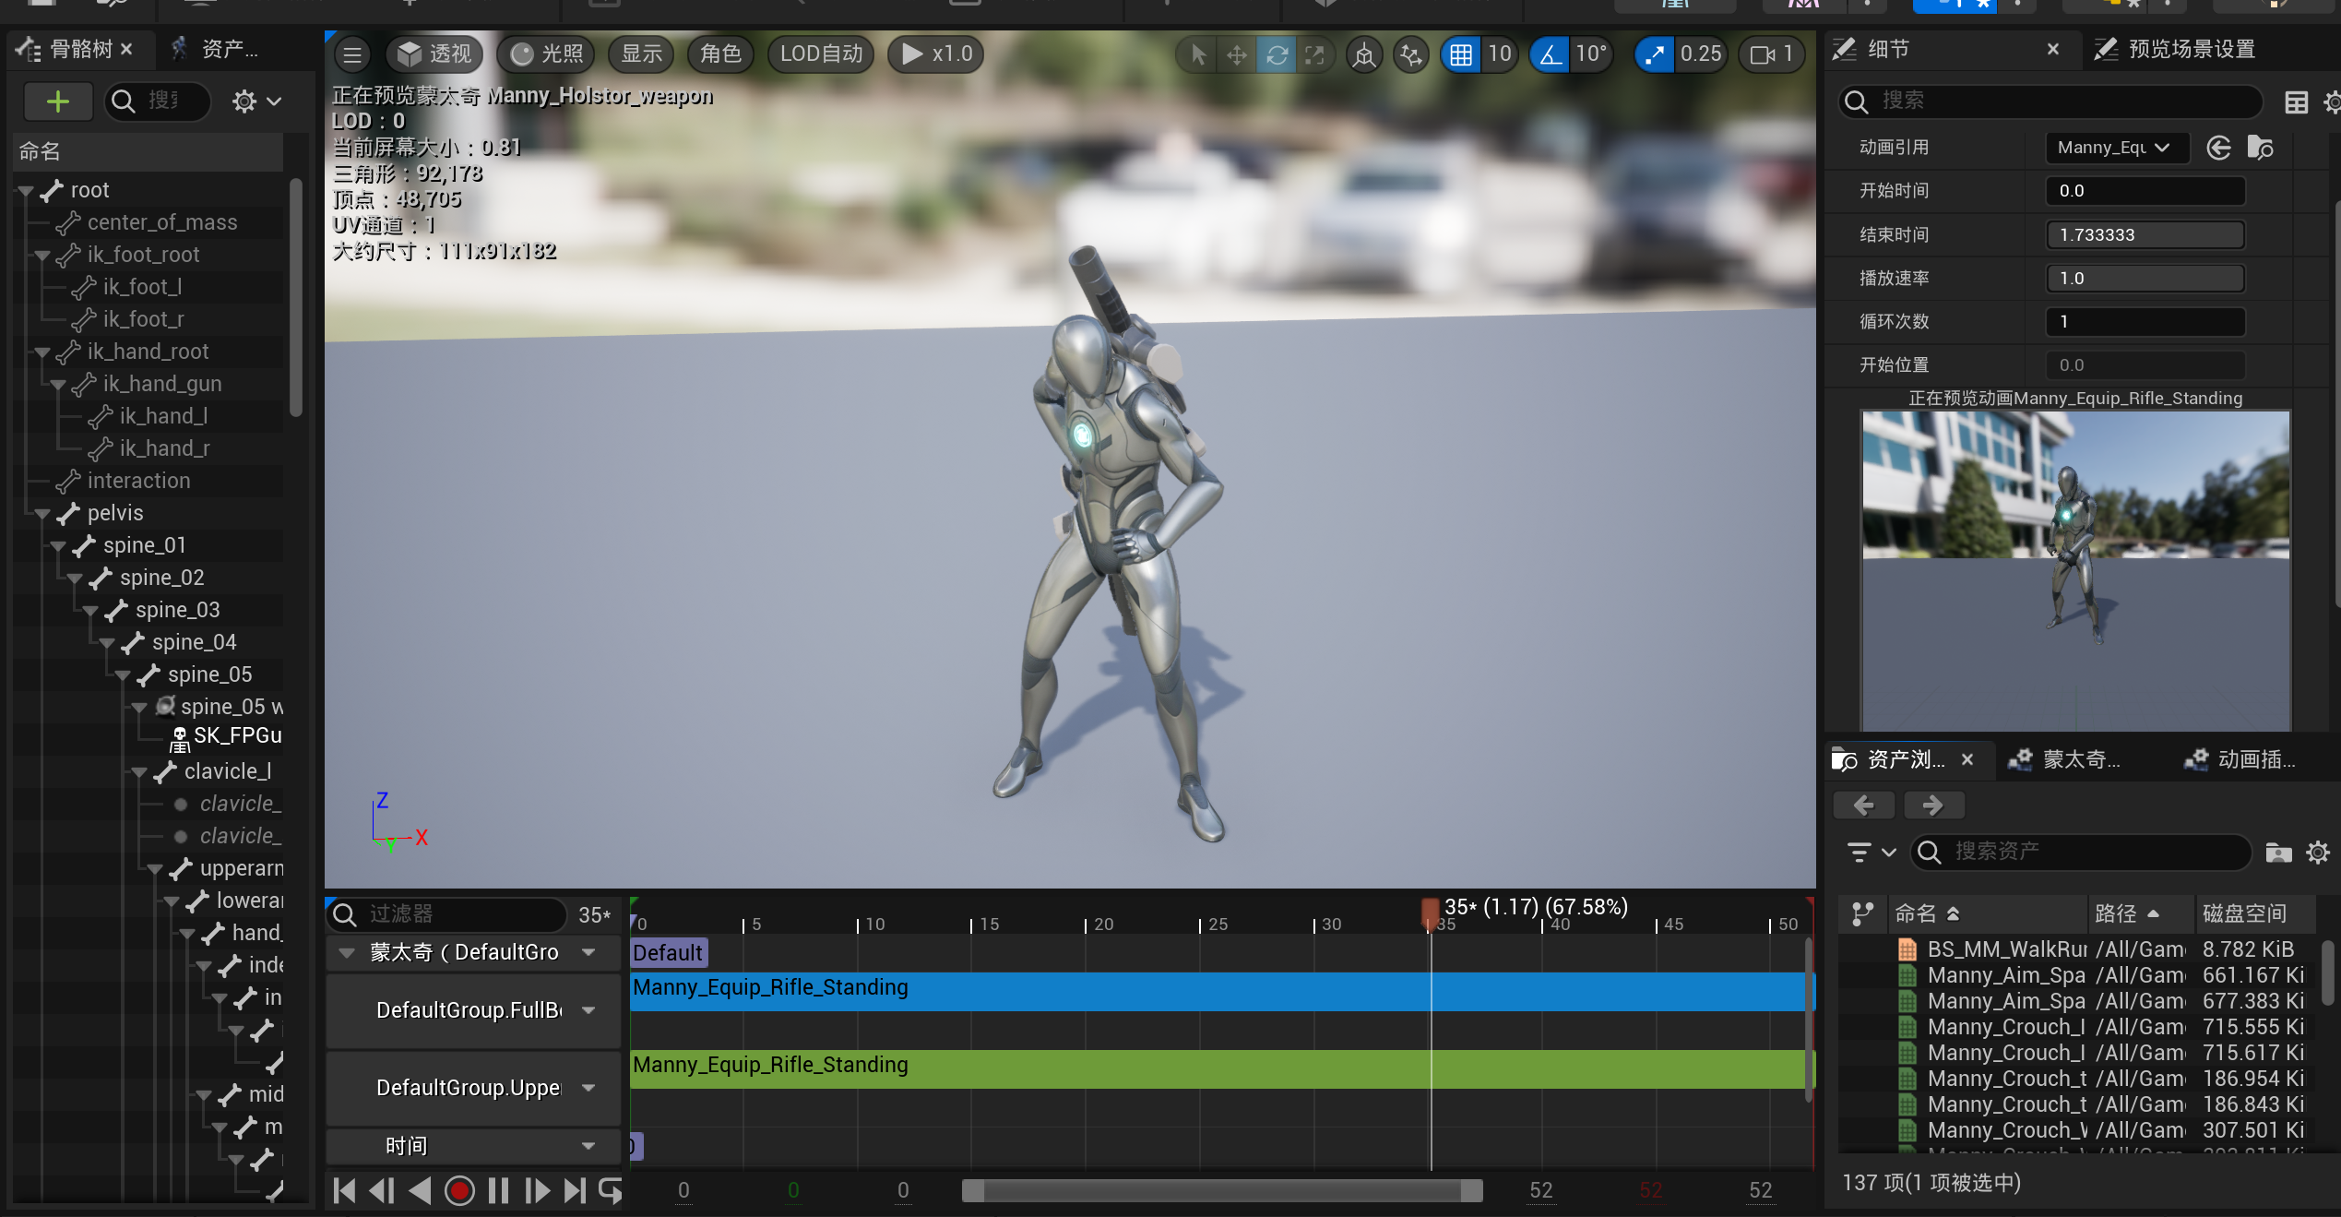Toggle scale snapping in viewport
The image size is (2341, 1217).
point(1655,54)
